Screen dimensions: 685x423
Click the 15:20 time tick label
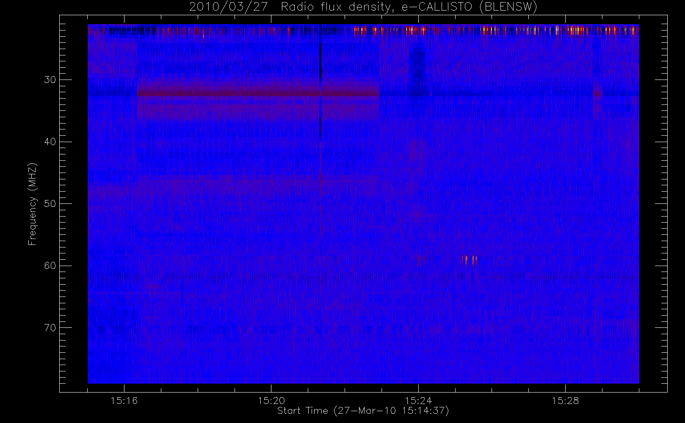(271, 400)
